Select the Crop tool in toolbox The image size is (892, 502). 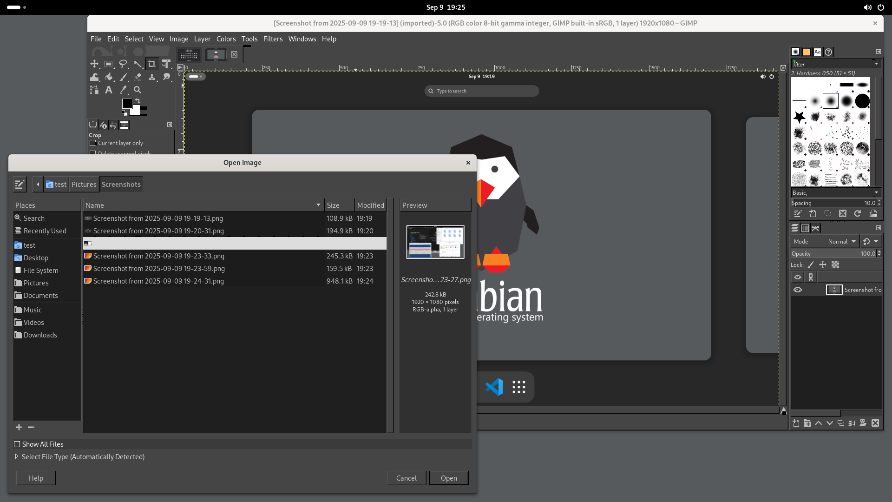click(151, 64)
